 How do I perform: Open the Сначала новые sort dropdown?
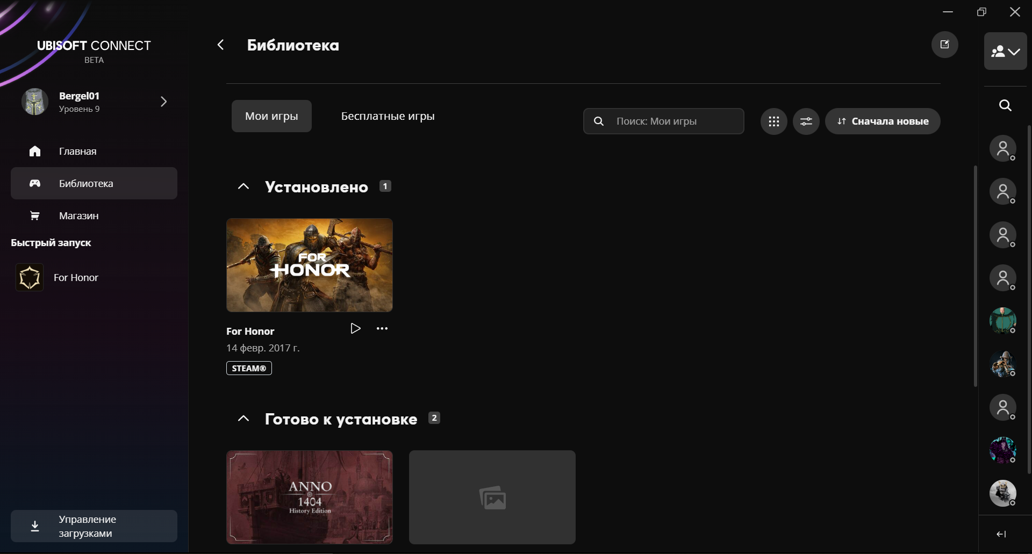883,121
